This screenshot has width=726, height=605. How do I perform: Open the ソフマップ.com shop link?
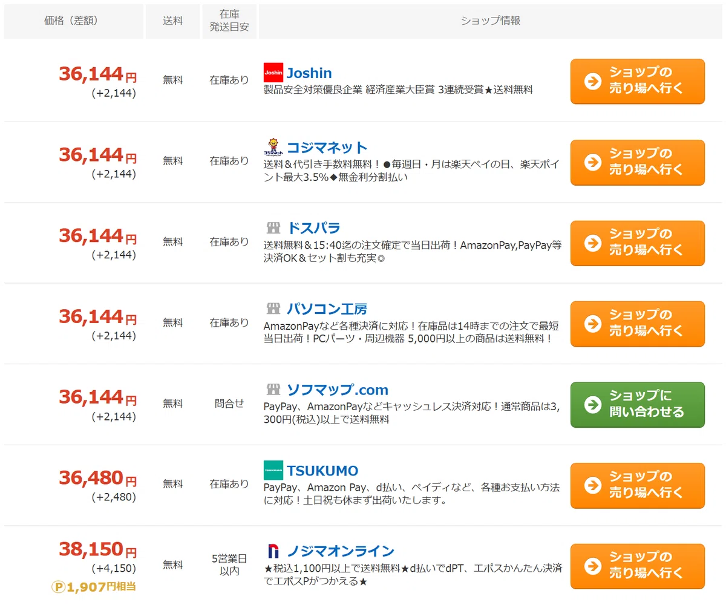click(x=337, y=390)
